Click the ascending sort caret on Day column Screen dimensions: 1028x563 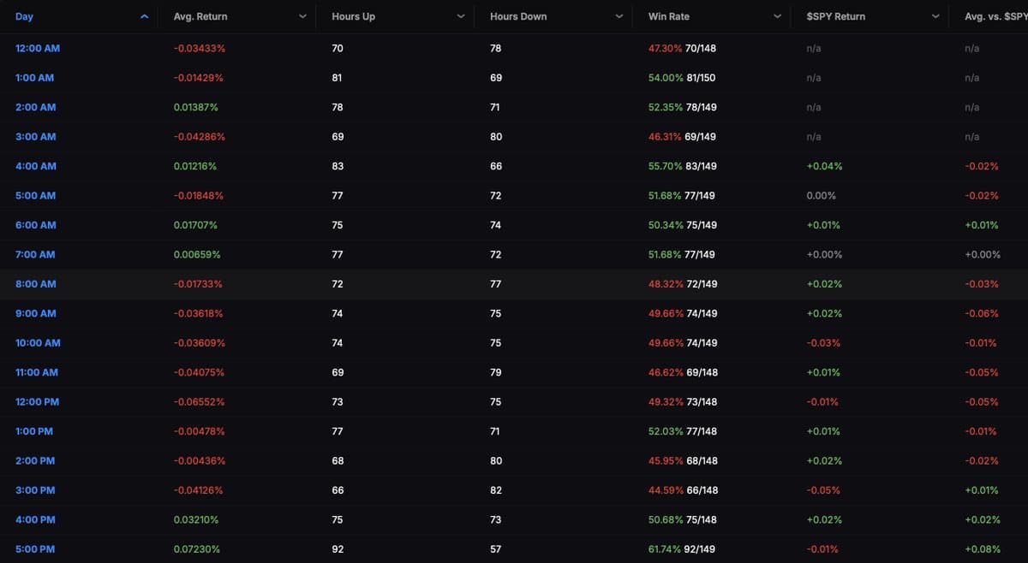144,15
